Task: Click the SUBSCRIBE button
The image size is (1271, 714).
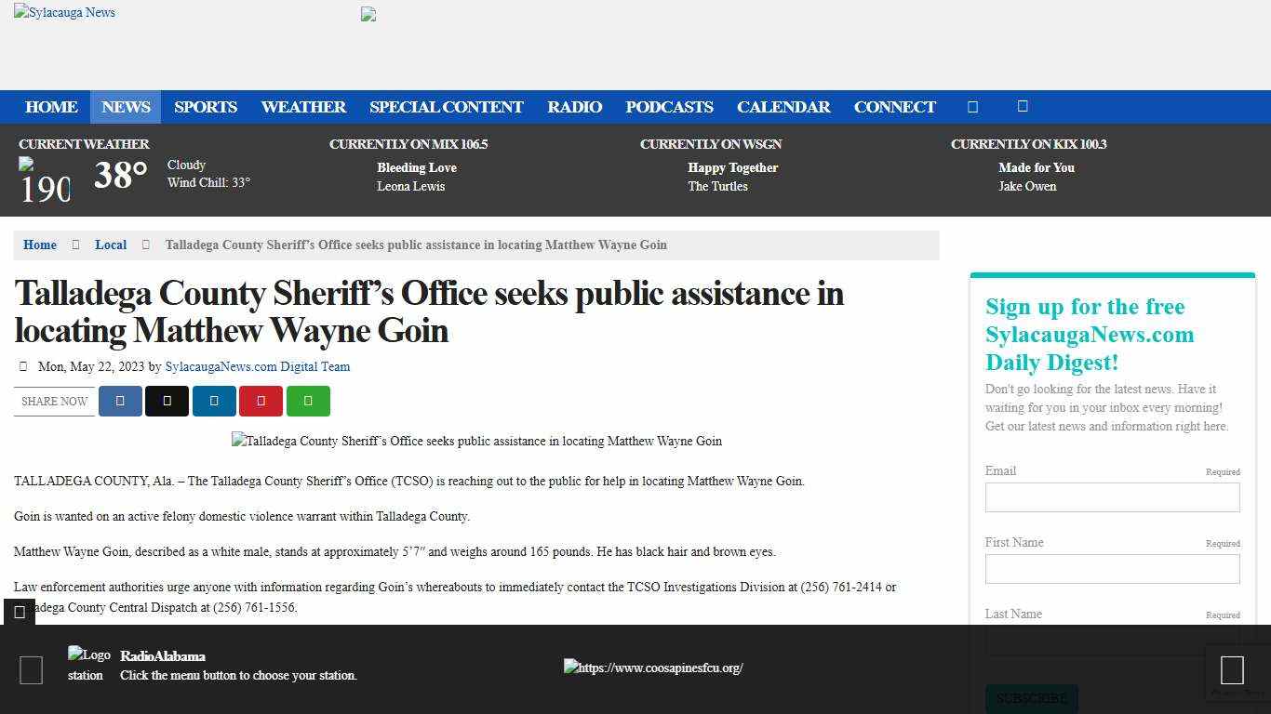Action: coord(1031,698)
